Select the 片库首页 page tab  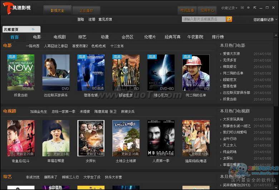(21, 29)
